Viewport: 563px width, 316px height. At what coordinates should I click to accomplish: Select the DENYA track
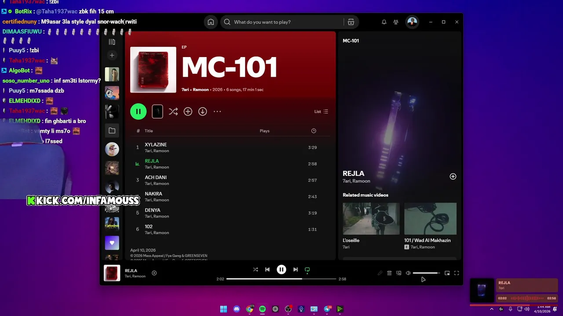(230, 213)
